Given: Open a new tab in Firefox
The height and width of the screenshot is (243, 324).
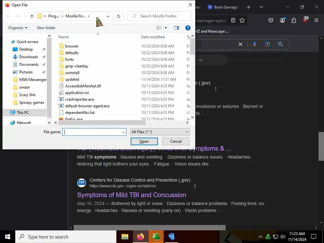Looking at the screenshot, I should [x=249, y=7].
